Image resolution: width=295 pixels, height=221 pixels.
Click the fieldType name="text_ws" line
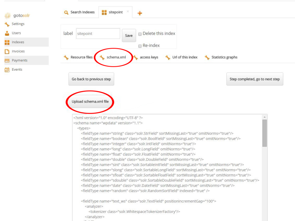(x=148, y=201)
